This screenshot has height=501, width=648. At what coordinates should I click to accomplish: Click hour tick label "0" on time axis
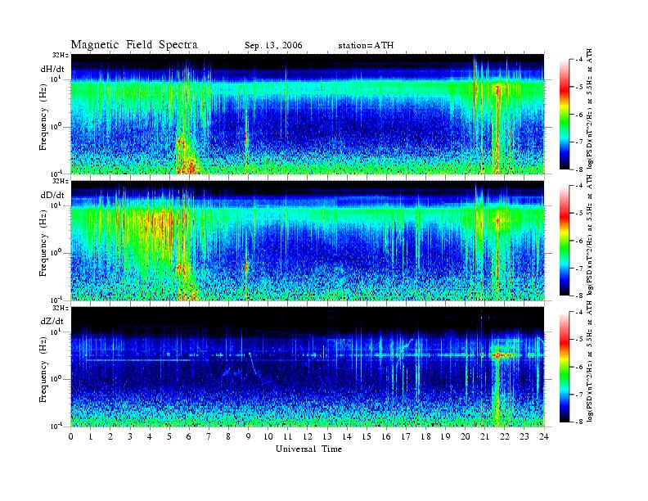tap(71, 436)
